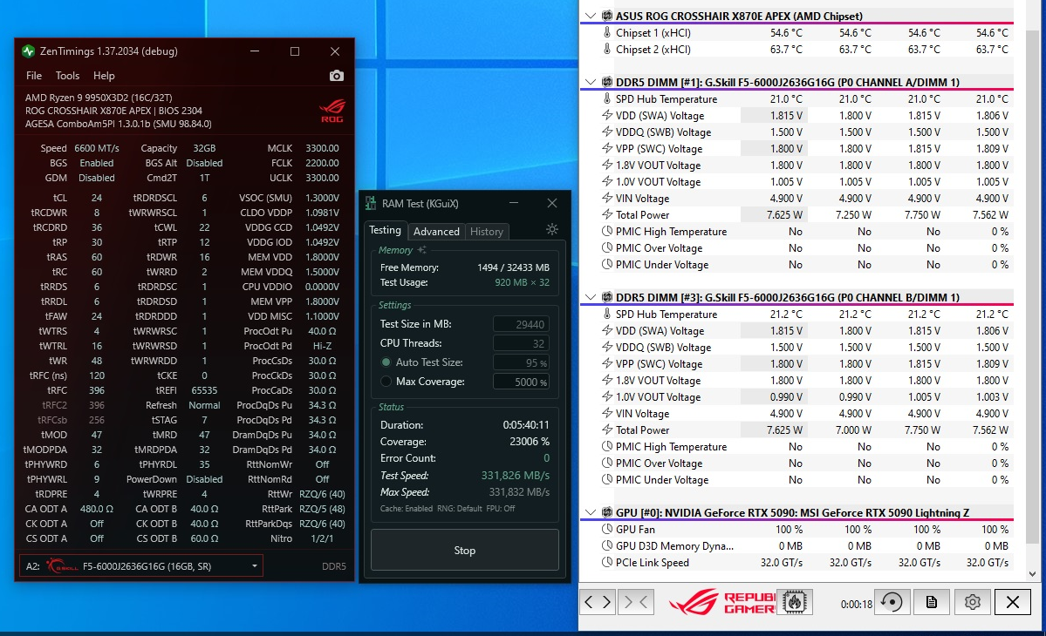Click the 0:00:18 elapsed timer

point(856,604)
